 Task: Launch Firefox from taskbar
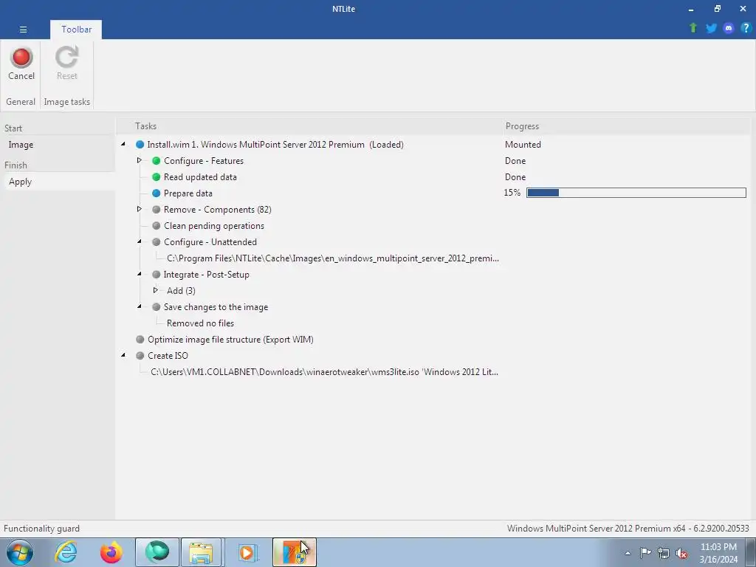pyautogui.click(x=111, y=552)
